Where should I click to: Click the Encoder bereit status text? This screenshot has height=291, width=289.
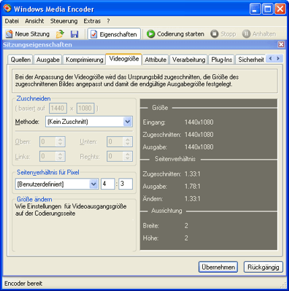click(x=24, y=284)
